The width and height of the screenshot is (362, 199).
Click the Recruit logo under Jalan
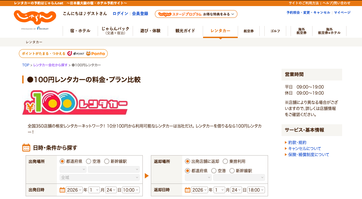pyautogui.click(x=42, y=29)
